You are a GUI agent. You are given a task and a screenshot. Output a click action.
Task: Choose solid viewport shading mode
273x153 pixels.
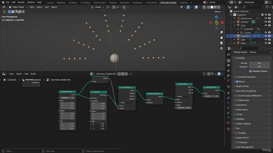212,7
